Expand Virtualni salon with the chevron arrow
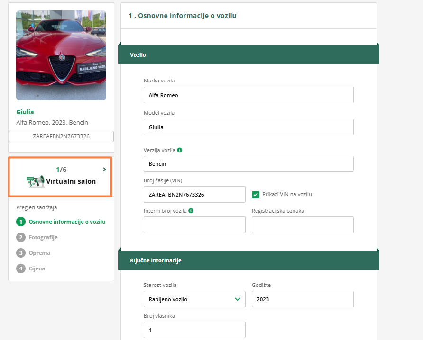Image resolution: width=423 pixels, height=340 pixels. click(x=104, y=169)
